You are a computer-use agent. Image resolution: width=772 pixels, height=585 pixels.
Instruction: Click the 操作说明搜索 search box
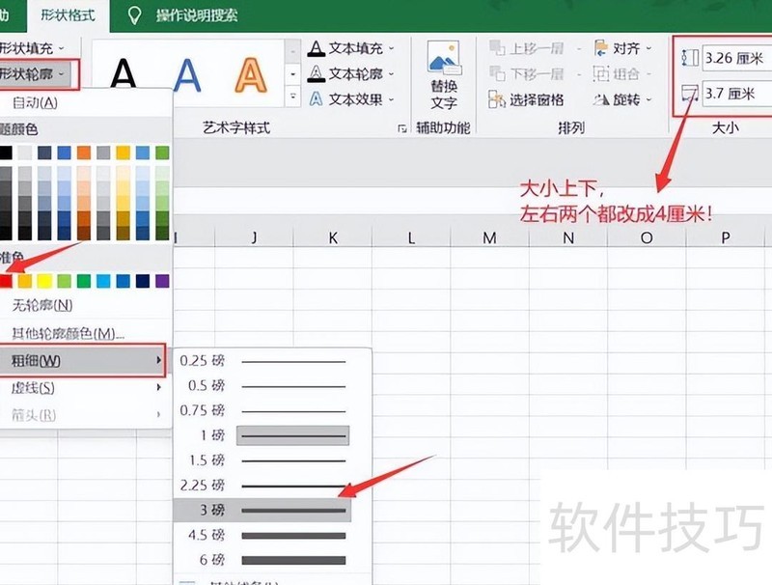tap(197, 15)
